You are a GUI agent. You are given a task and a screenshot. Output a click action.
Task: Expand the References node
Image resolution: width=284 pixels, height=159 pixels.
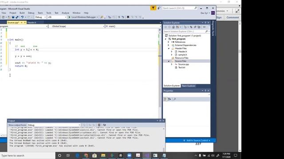point(169,42)
